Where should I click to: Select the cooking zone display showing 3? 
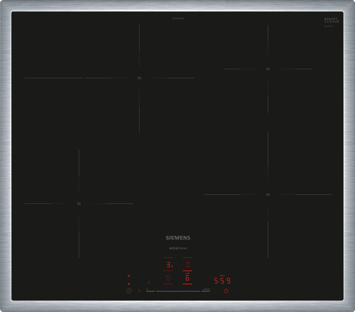(x=169, y=265)
